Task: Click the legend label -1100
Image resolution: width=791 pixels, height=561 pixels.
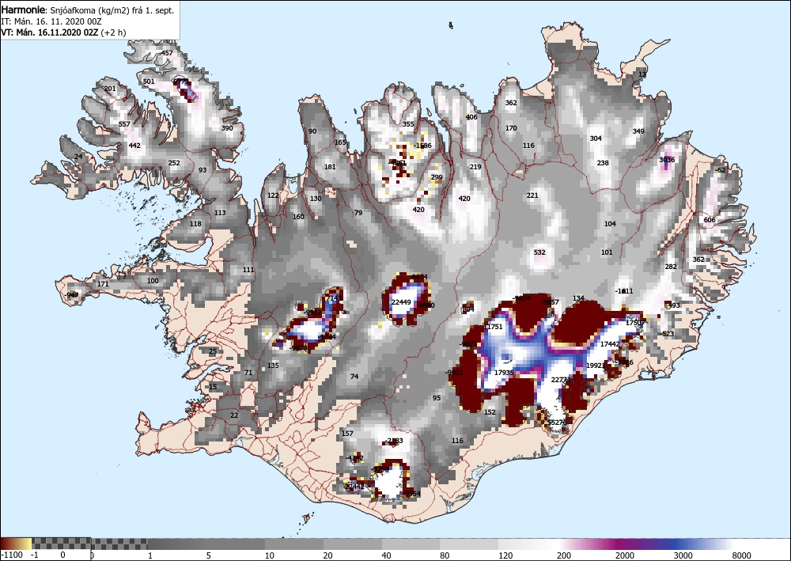Action: pos(12,555)
